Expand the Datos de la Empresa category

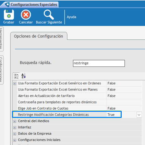coord(15,134)
